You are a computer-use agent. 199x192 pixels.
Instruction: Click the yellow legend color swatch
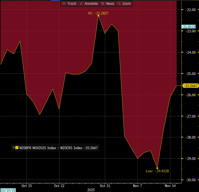17,148
